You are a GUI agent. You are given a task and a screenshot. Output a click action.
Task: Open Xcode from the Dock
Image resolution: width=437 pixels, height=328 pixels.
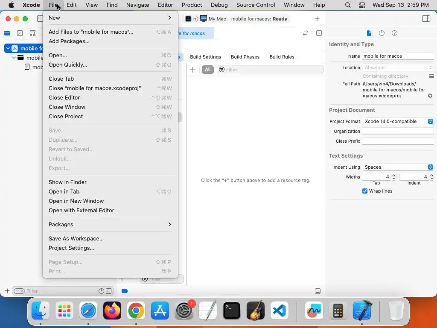(x=362, y=310)
